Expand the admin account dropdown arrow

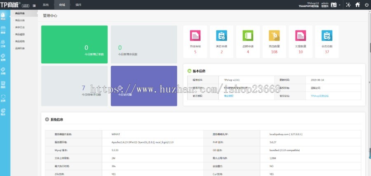[x=340, y=5]
